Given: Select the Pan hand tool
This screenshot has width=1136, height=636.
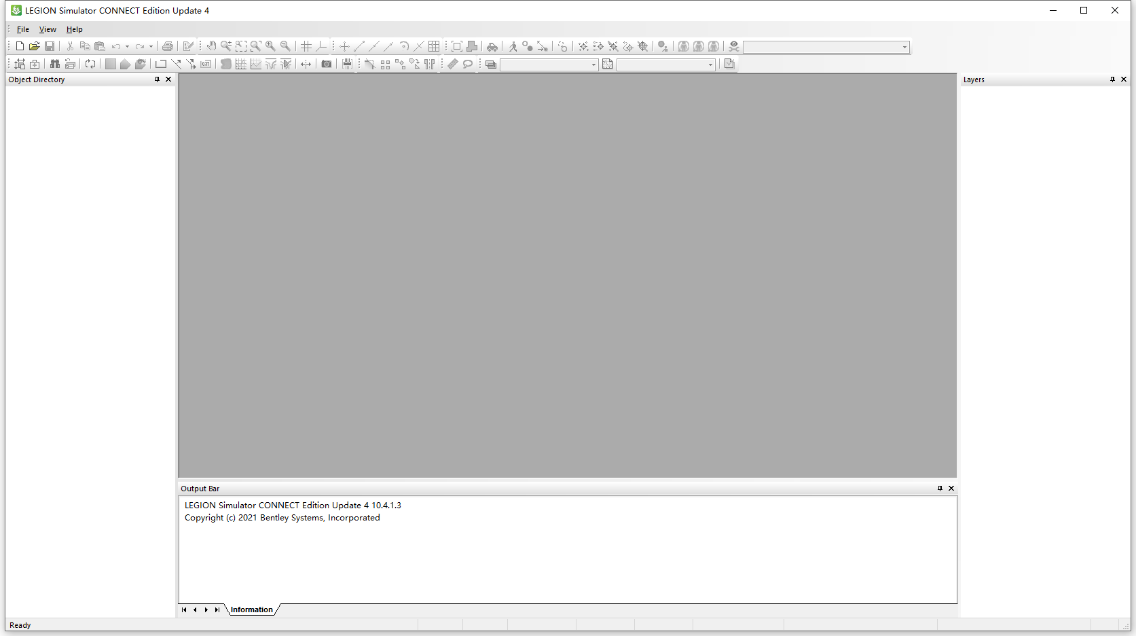Looking at the screenshot, I should (211, 46).
